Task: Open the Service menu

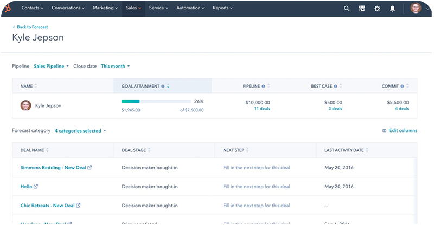Action: [158, 8]
